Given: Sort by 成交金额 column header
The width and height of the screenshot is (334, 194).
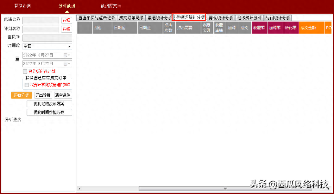Looking at the screenshot, I should point(311,28).
